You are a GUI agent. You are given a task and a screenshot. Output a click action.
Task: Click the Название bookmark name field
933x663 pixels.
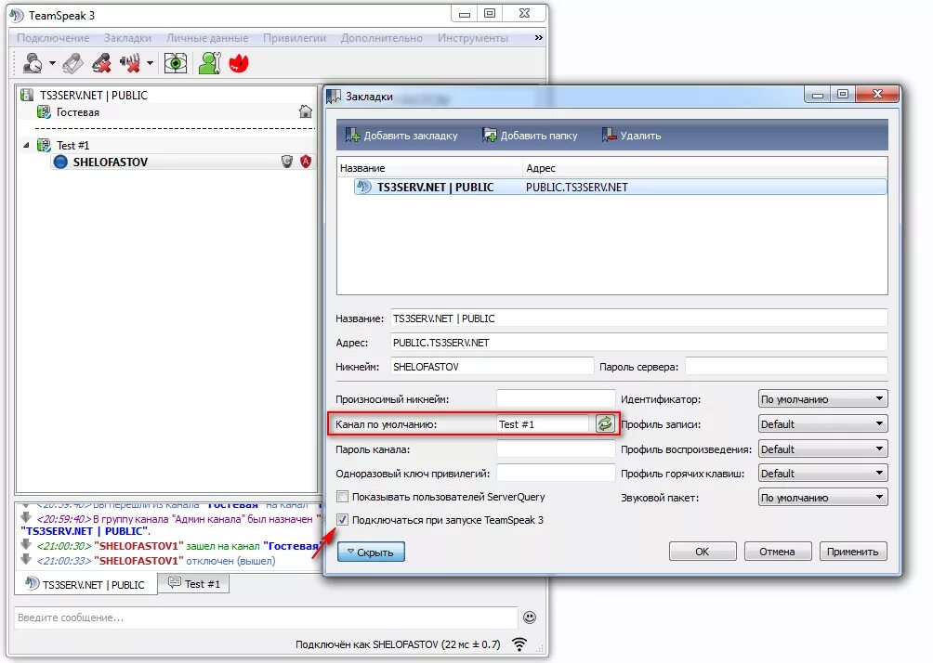(639, 318)
